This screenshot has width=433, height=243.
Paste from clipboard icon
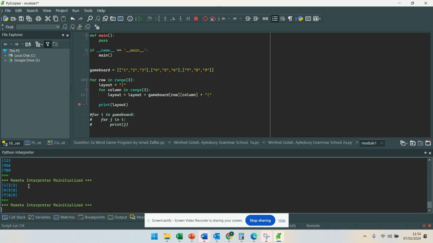pos(63,19)
